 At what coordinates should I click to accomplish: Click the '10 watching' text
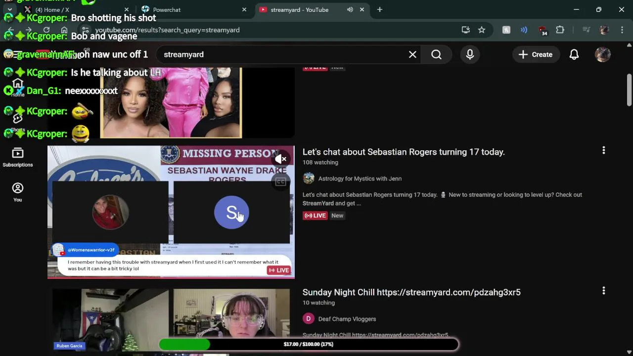tap(318, 303)
